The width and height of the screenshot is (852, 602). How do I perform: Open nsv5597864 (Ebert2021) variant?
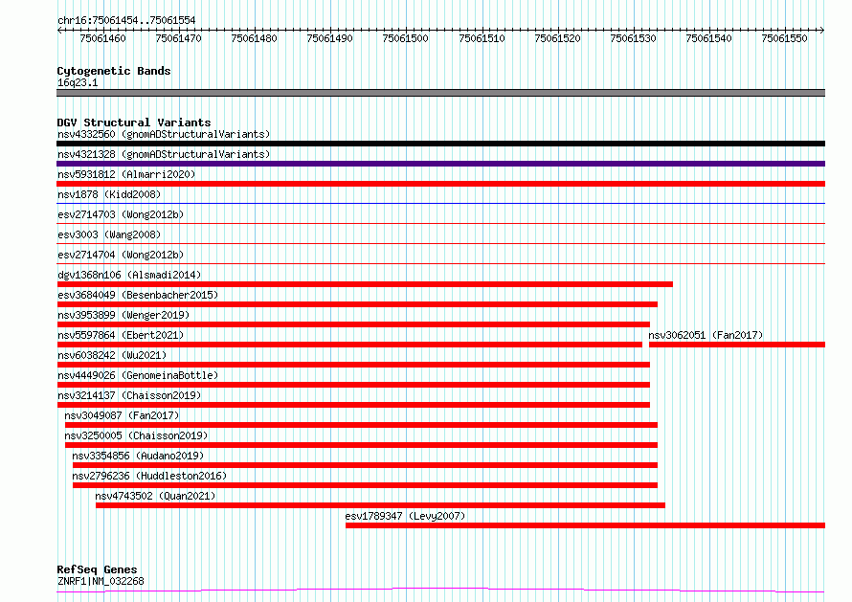pyautogui.click(x=121, y=335)
